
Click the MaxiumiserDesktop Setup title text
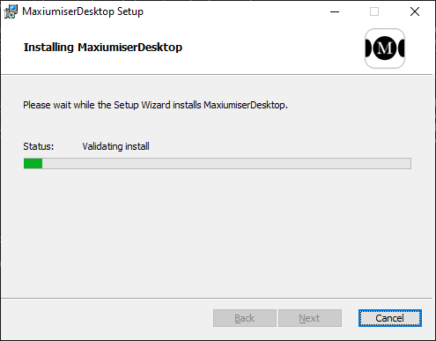[83, 11]
